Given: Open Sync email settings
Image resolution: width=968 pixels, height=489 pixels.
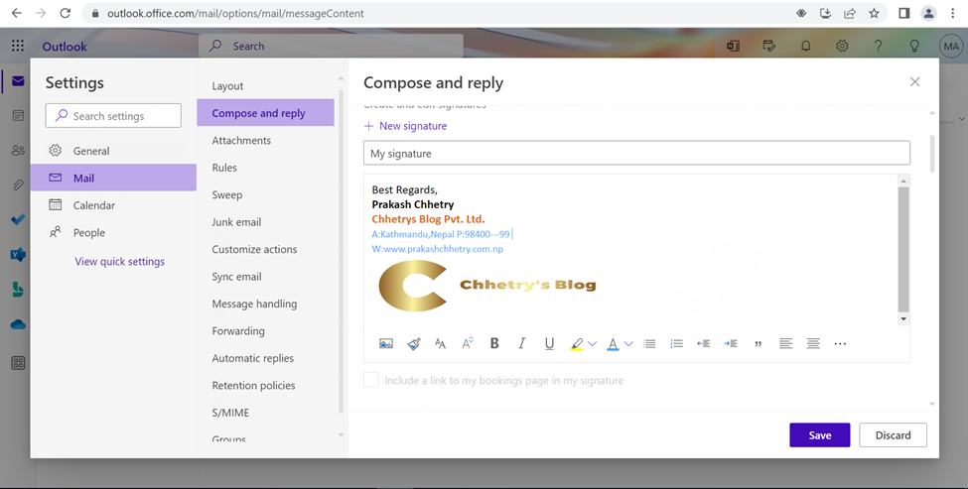Looking at the screenshot, I should coord(265,277).
